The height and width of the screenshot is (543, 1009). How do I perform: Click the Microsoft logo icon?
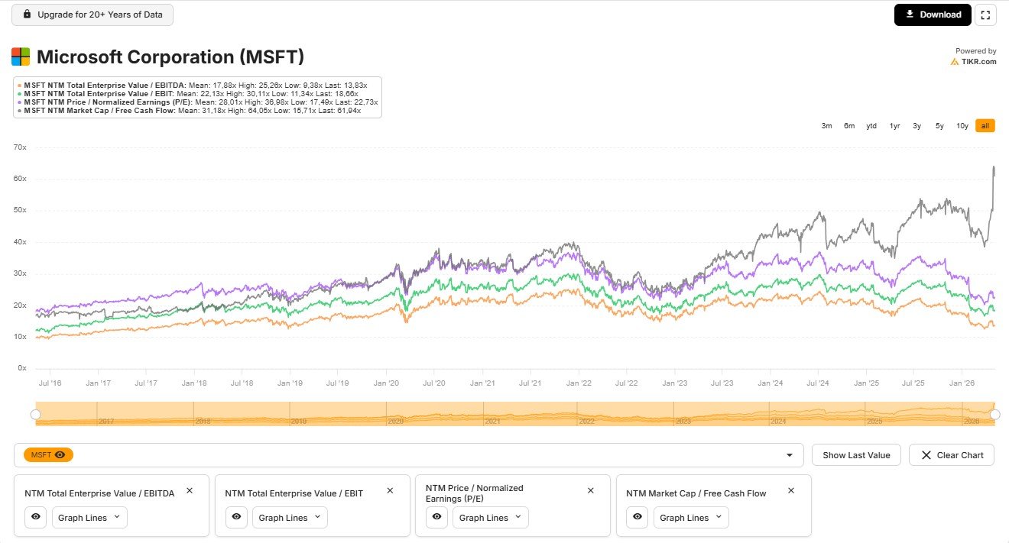coord(21,57)
